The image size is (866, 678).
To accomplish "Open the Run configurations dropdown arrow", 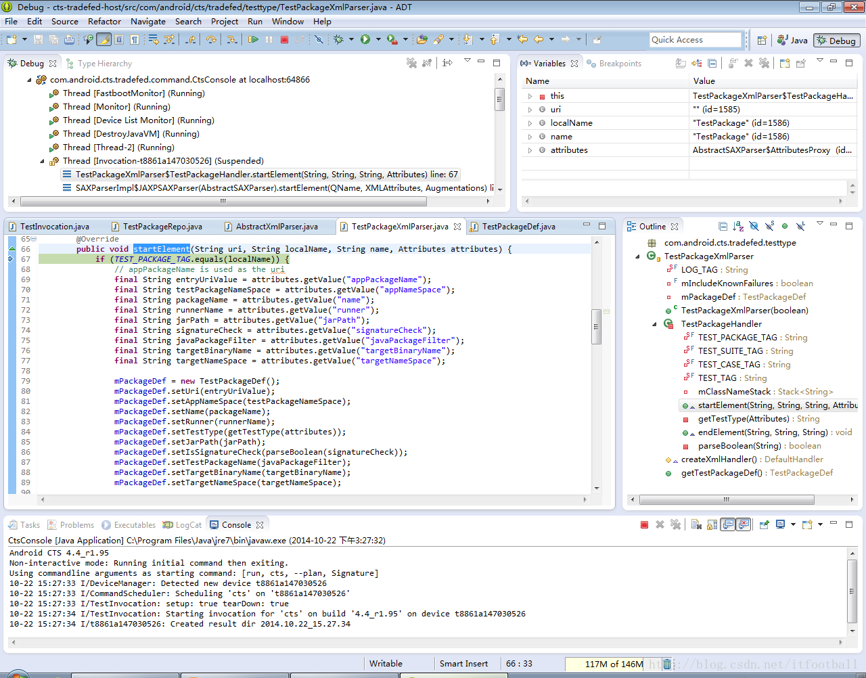I will (x=378, y=40).
